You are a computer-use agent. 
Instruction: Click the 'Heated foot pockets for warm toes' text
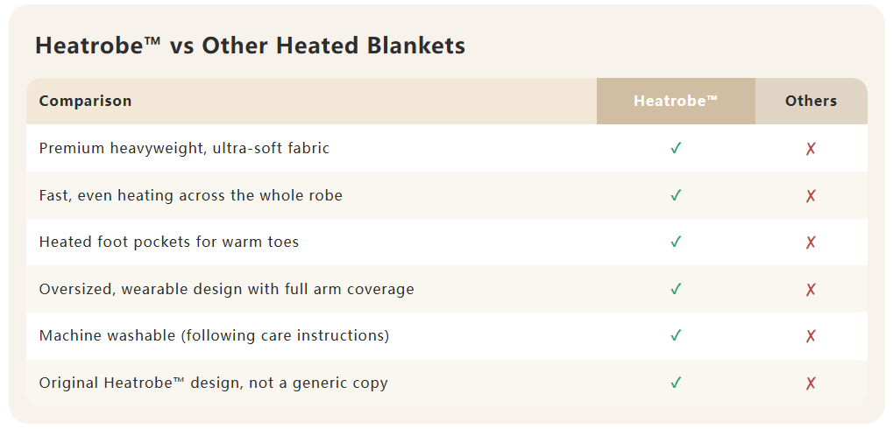169,242
